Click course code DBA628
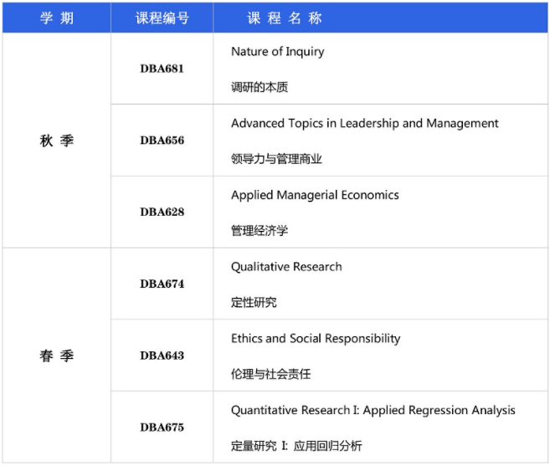Image resolution: width=550 pixels, height=466 pixels. coord(162,213)
